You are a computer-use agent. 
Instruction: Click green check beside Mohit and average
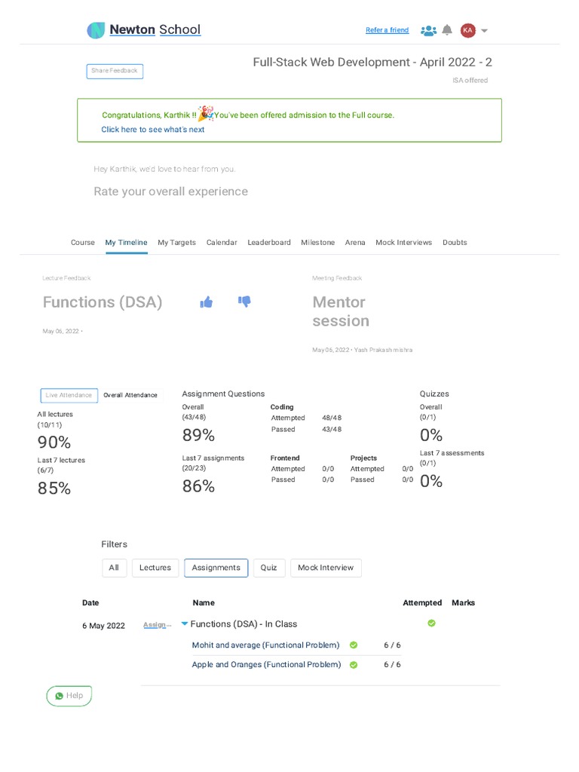[354, 645]
